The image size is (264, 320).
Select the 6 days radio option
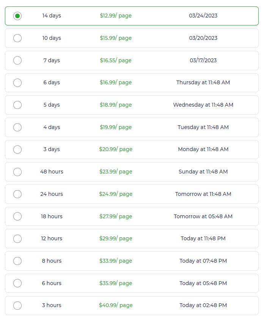17,83
